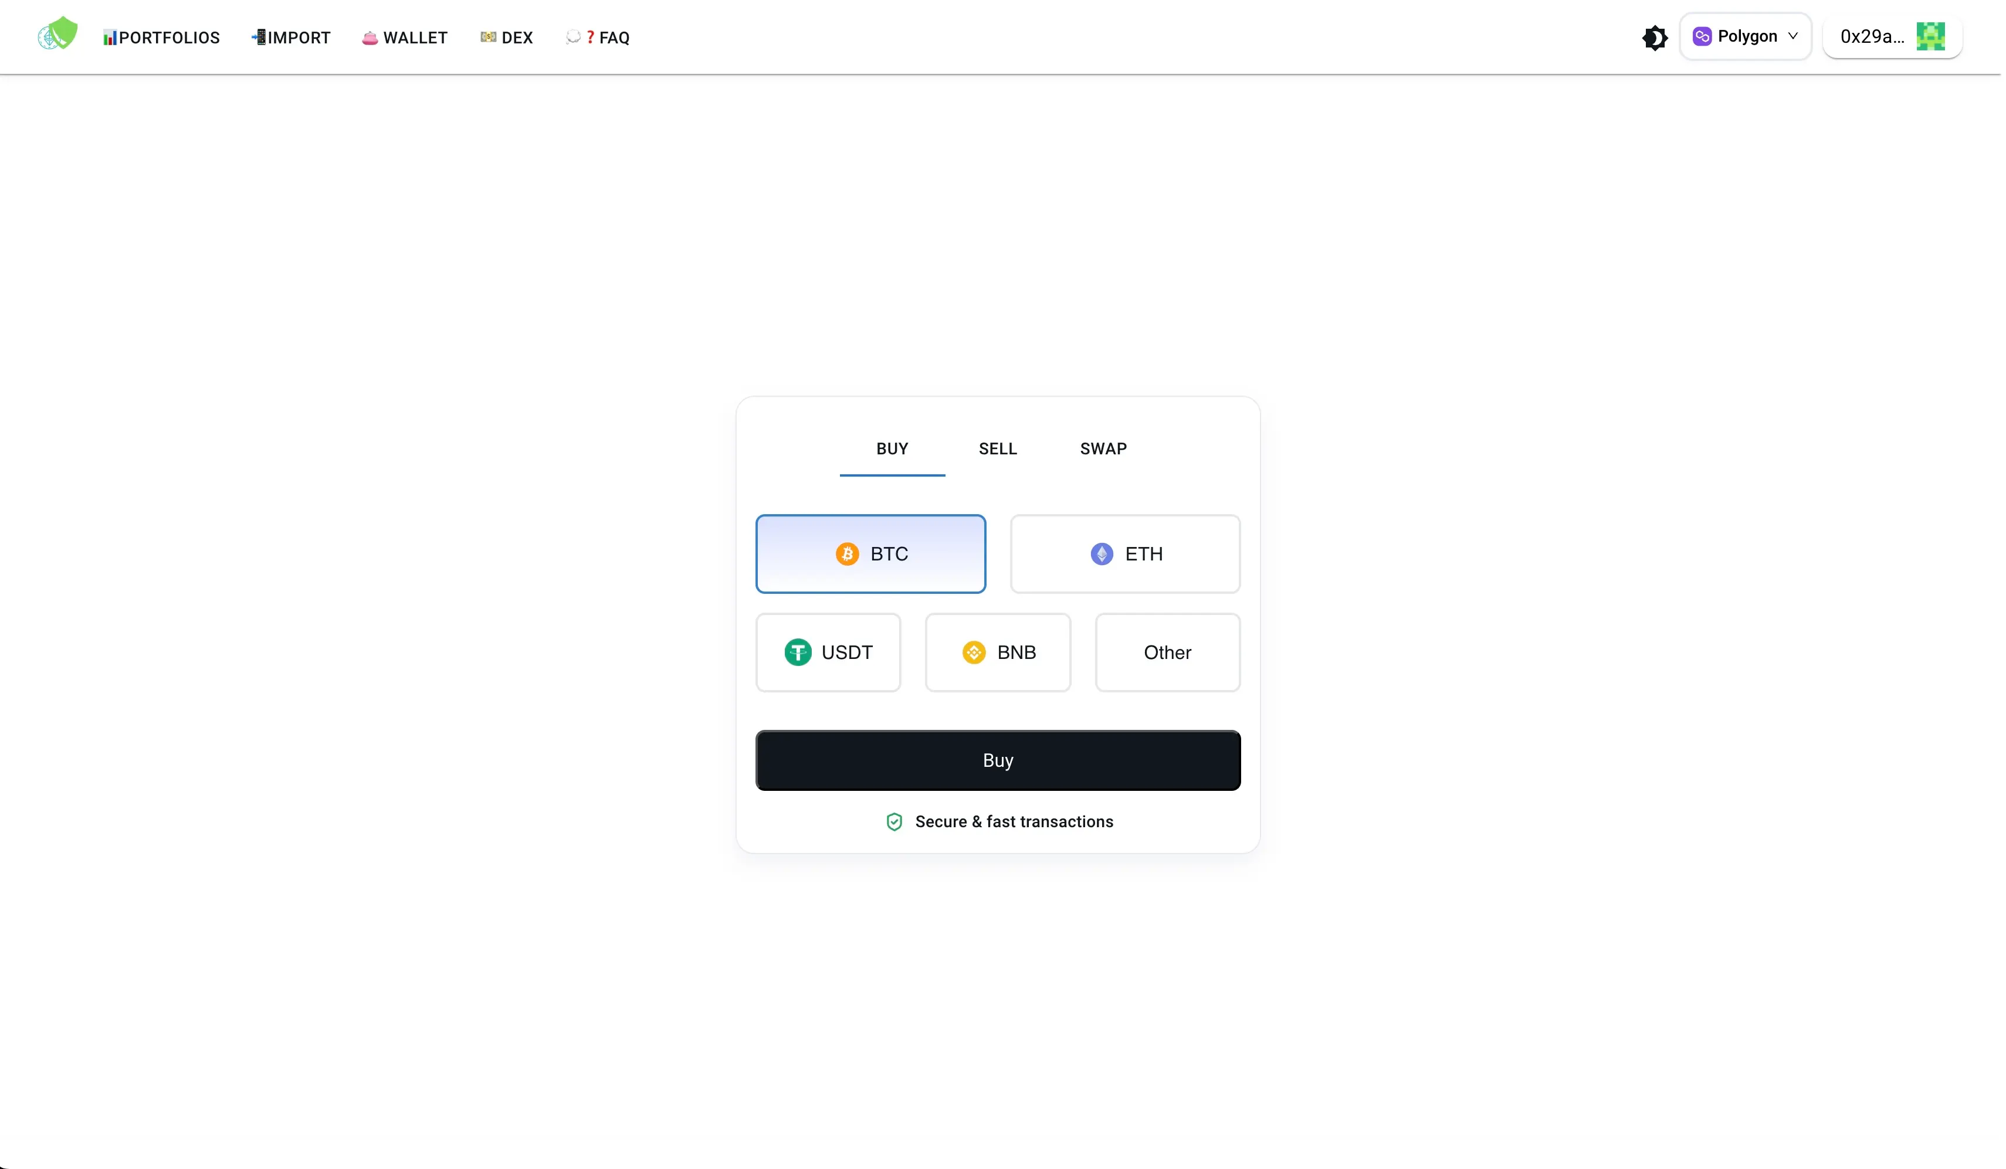Switch to the SWAP tab

tap(1103, 448)
